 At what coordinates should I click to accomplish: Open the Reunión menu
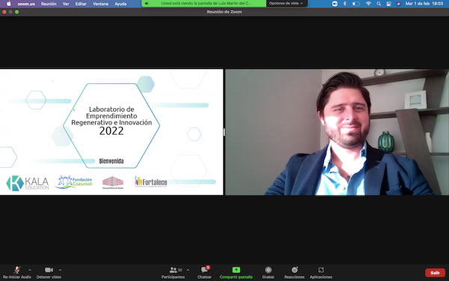click(49, 4)
